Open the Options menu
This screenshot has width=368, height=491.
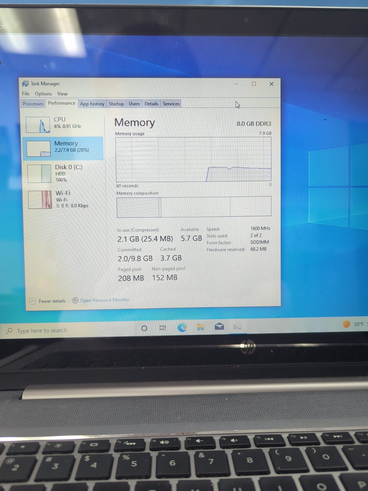click(x=43, y=94)
